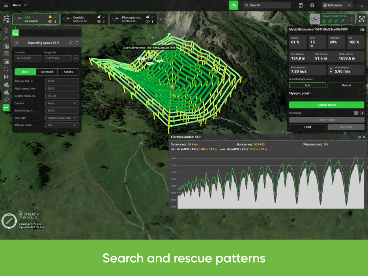Viewport: 368px width, 276px height.
Task: Click the drone pairing icon in the top-right corner
Action: point(363,19)
